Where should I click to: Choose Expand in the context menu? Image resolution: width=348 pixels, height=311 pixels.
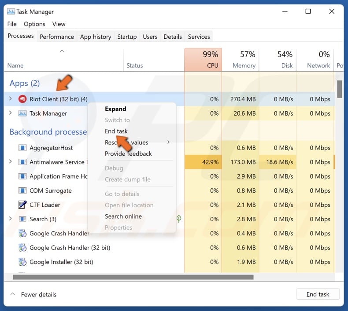pyautogui.click(x=115, y=109)
